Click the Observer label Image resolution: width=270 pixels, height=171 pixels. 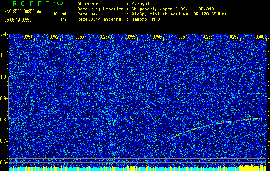tap(88, 4)
